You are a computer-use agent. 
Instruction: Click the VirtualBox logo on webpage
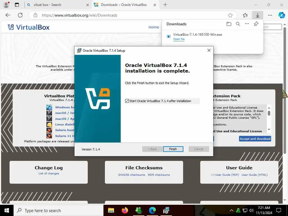[29, 27]
